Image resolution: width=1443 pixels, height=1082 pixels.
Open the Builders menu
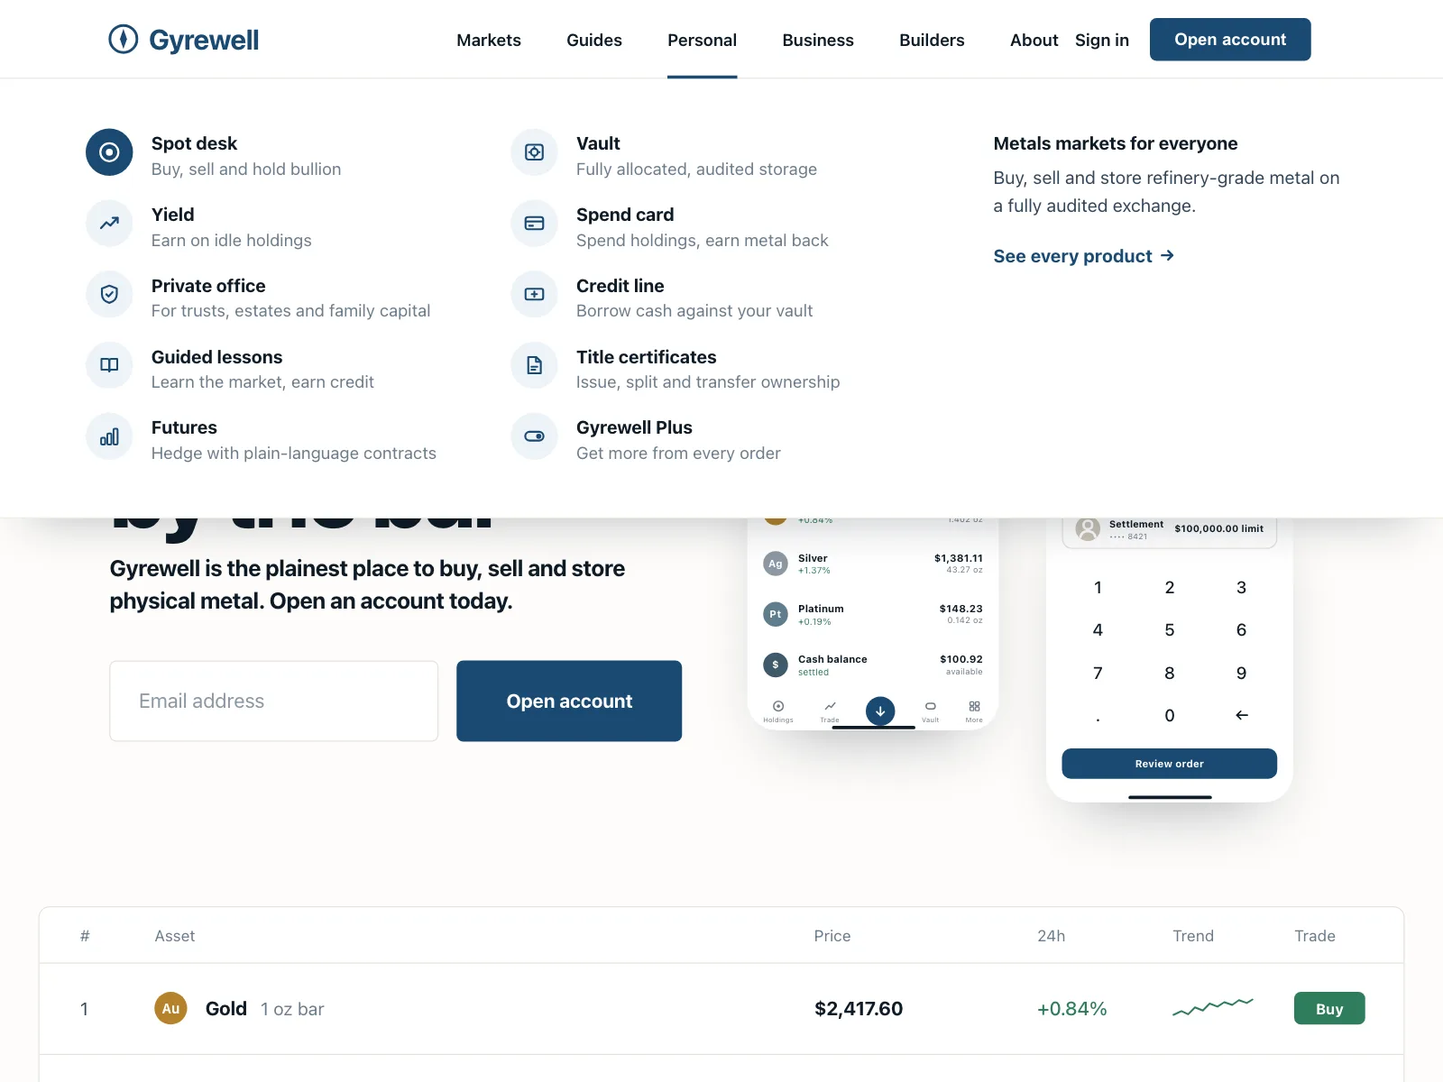932,40
